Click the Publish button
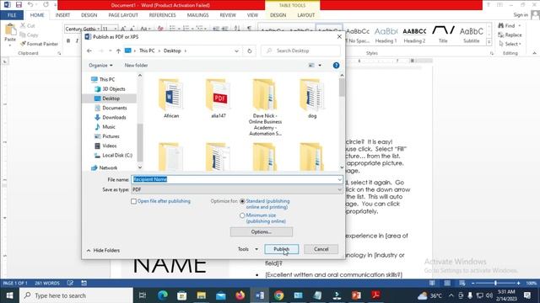 (281, 249)
